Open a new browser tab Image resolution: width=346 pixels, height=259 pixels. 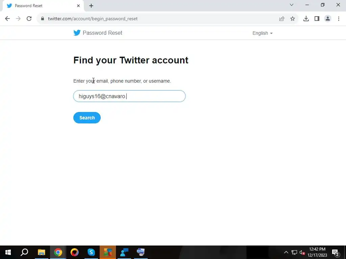coord(91,6)
